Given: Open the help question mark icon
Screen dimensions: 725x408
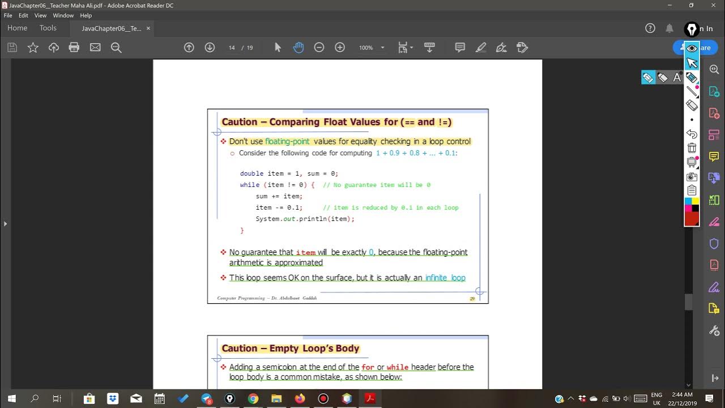Looking at the screenshot, I should [x=650, y=28].
